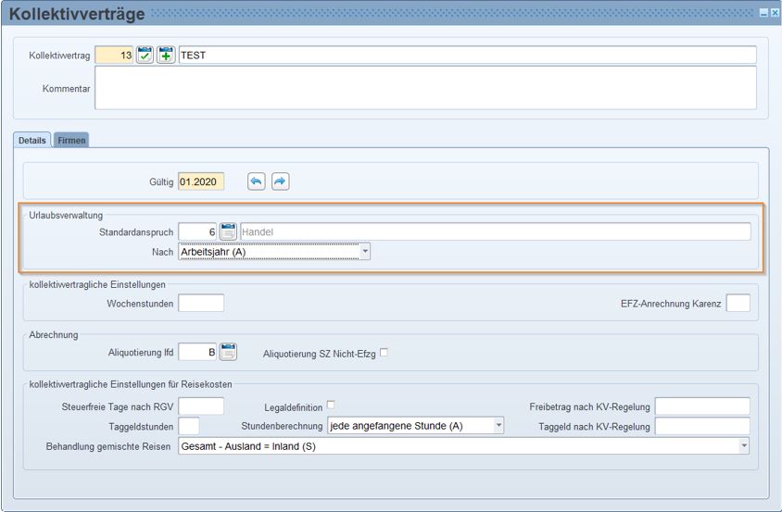This screenshot has height=512, width=782.
Task: Click the green checkmark lookup icon beside Kollektivvertrag
Action: pyautogui.click(x=145, y=56)
